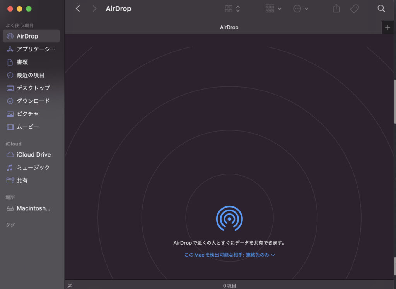Open iCloud Drive in sidebar
Screen dimensions: 396x289
(31, 154)
